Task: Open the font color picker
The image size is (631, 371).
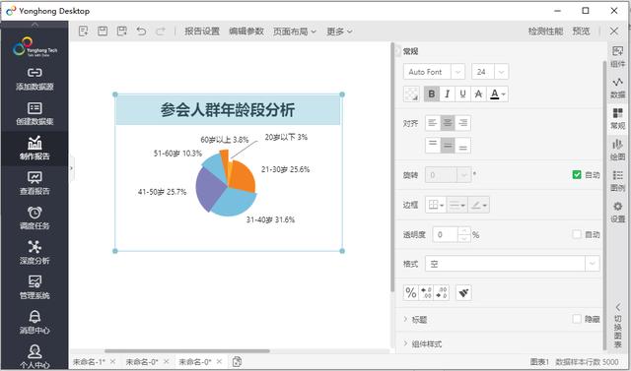Action: (x=498, y=93)
